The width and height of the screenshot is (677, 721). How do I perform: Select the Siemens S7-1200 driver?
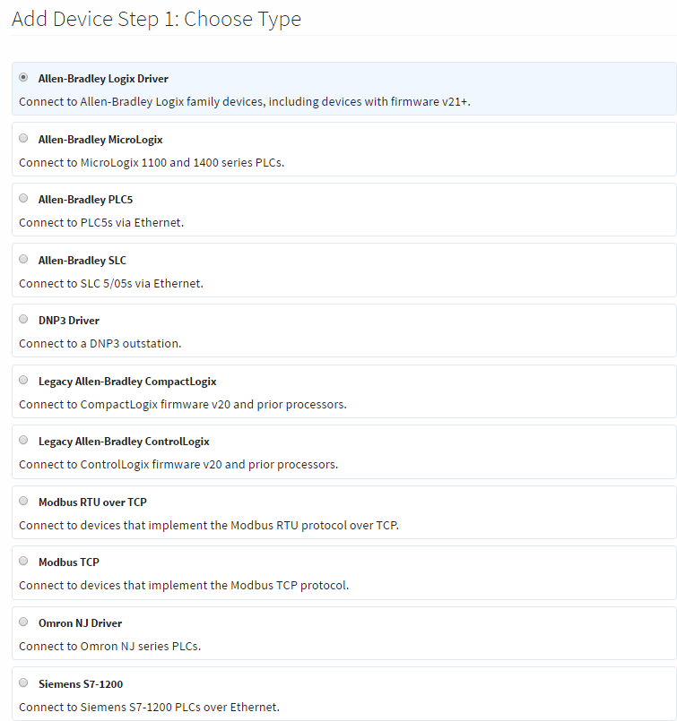coord(22,682)
